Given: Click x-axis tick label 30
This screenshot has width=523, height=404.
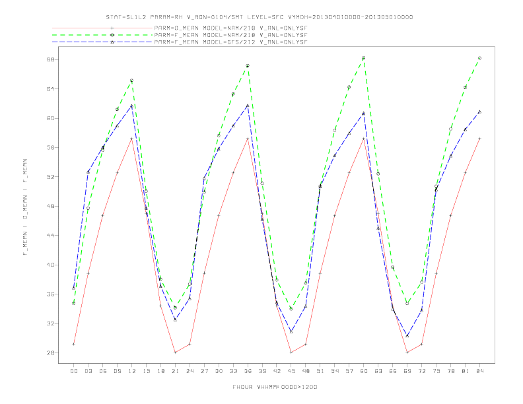Looking at the screenshot, I should pyautogui.click(x=219, y=371).
